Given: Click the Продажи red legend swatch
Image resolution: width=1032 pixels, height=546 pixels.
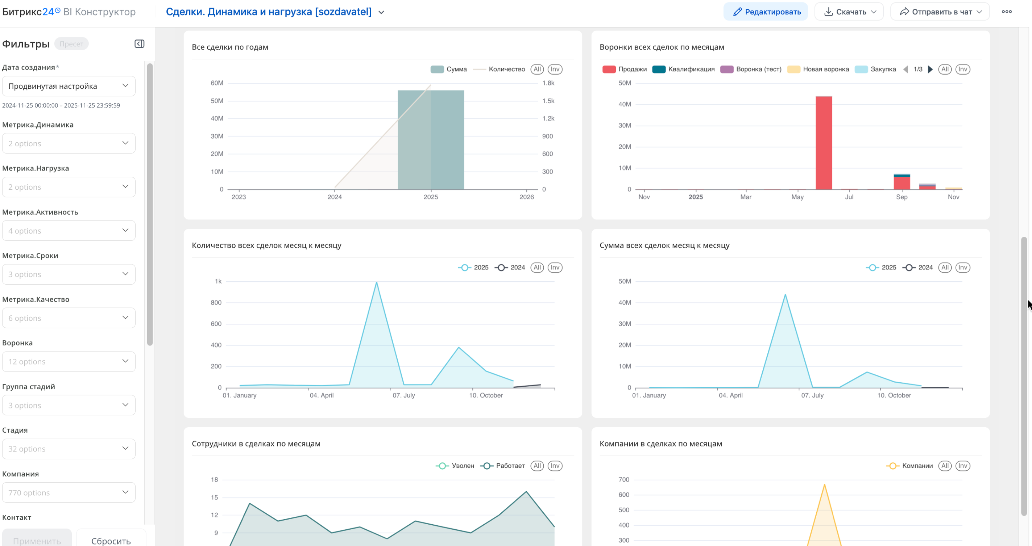Looking at the screenshot, I should pyautogui.click(x=609, y=69).
